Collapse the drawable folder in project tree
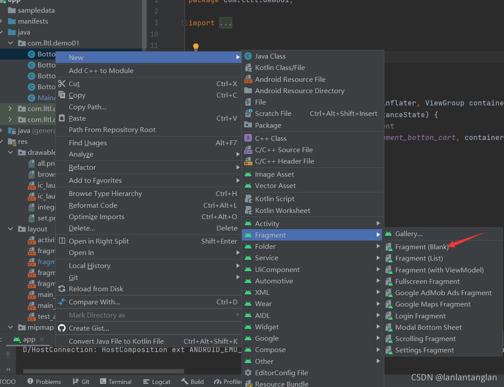Viewport: 504px width, 387px height. 11,152
